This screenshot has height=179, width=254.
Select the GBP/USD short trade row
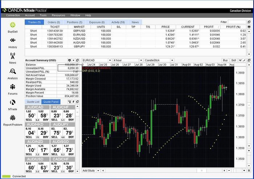click(x=135, y=31)
